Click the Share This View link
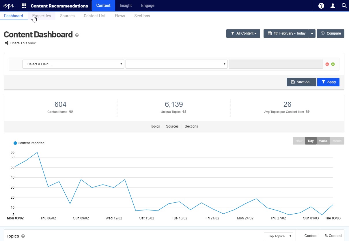The height and width of the screenshot is (241, 349). [x=20, y=43]
